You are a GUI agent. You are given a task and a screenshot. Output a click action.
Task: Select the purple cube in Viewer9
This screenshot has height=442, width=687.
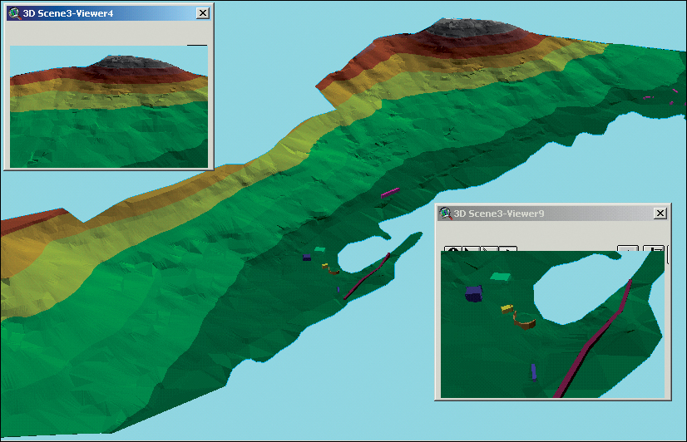tap(473, 292)
